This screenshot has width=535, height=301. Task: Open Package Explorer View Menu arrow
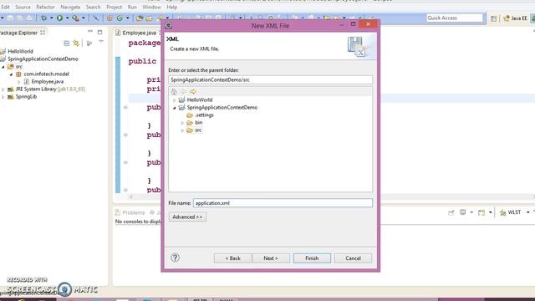(101, 42)
